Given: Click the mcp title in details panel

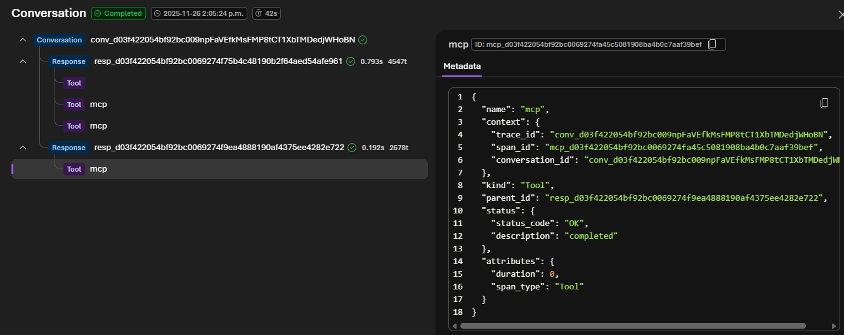Looking at the screenshot, I should (x=458, y=44).
